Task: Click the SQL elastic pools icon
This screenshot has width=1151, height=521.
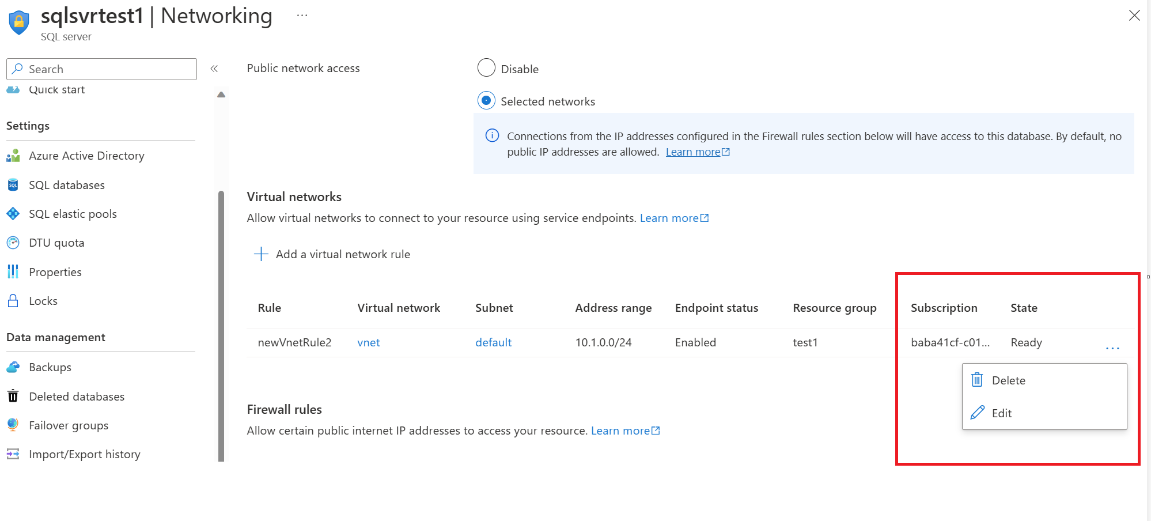Action: pos(13,214)
